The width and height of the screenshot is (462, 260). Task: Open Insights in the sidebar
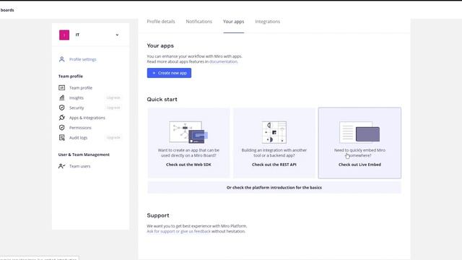click(77, 98)
